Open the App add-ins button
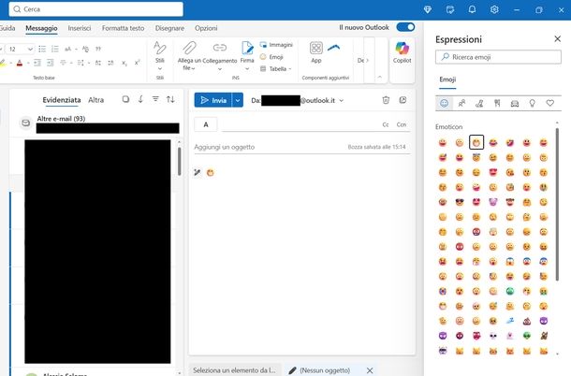The height and width of the screenshot is (376, 571). 316,52
